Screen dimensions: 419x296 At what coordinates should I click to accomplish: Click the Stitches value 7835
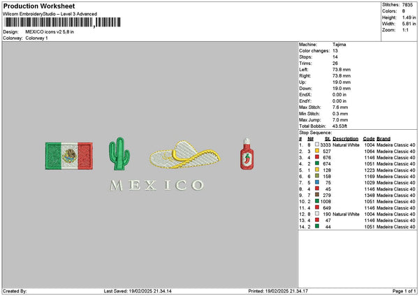coord(408,5)
